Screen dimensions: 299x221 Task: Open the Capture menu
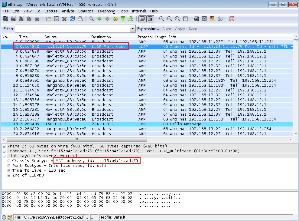[51, 11]
